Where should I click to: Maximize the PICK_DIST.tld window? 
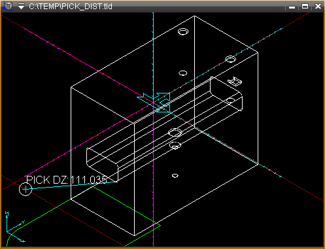(x=305, y=7)
